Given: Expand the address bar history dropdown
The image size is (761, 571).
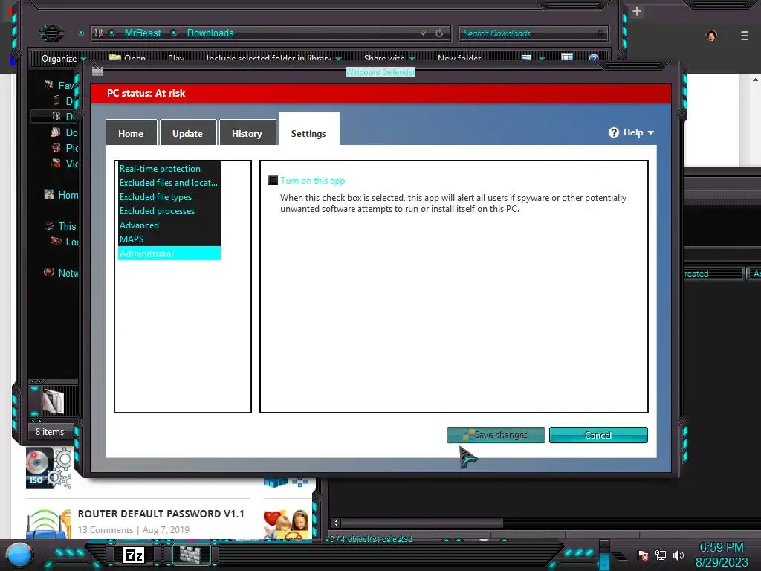Looking at the screenshot, I should pyautogui.click(x=423, y=33).
